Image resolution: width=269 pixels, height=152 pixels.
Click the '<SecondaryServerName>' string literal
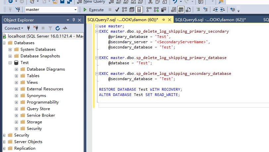click(x=181, y=42)
